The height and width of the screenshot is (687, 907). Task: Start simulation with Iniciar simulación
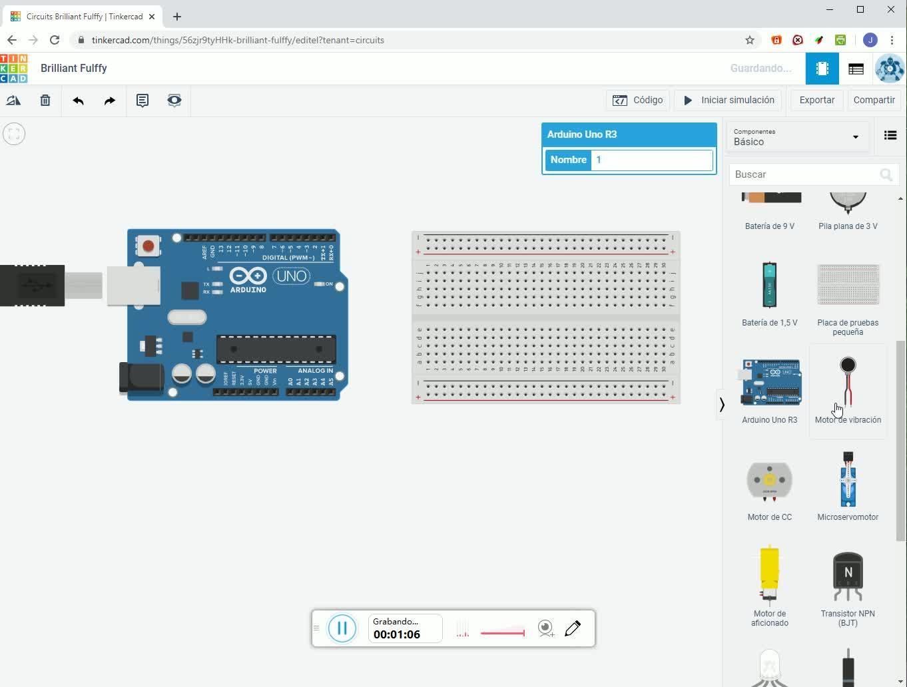pos(729,100)
